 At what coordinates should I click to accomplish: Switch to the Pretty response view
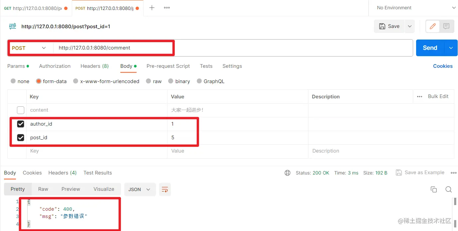[x=18, y=189]
